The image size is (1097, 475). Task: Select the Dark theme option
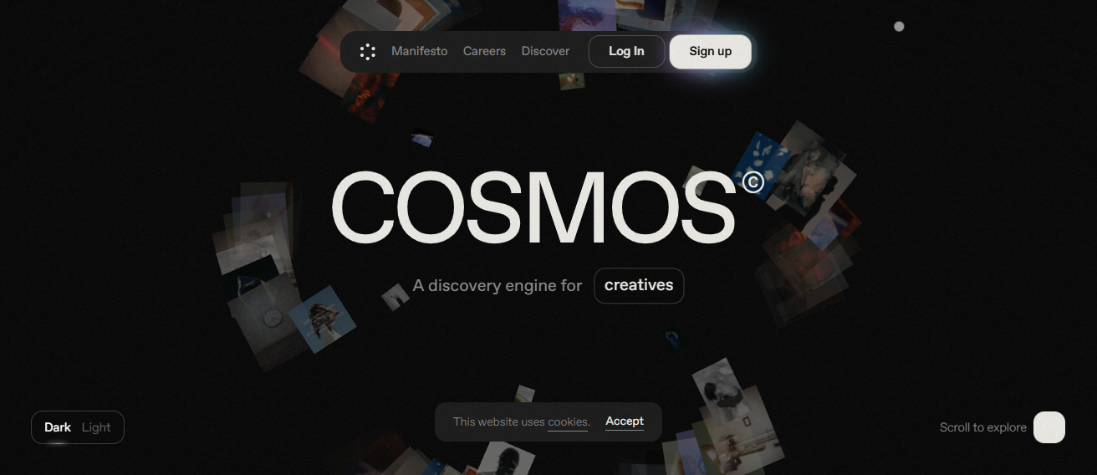pos(58,427)
